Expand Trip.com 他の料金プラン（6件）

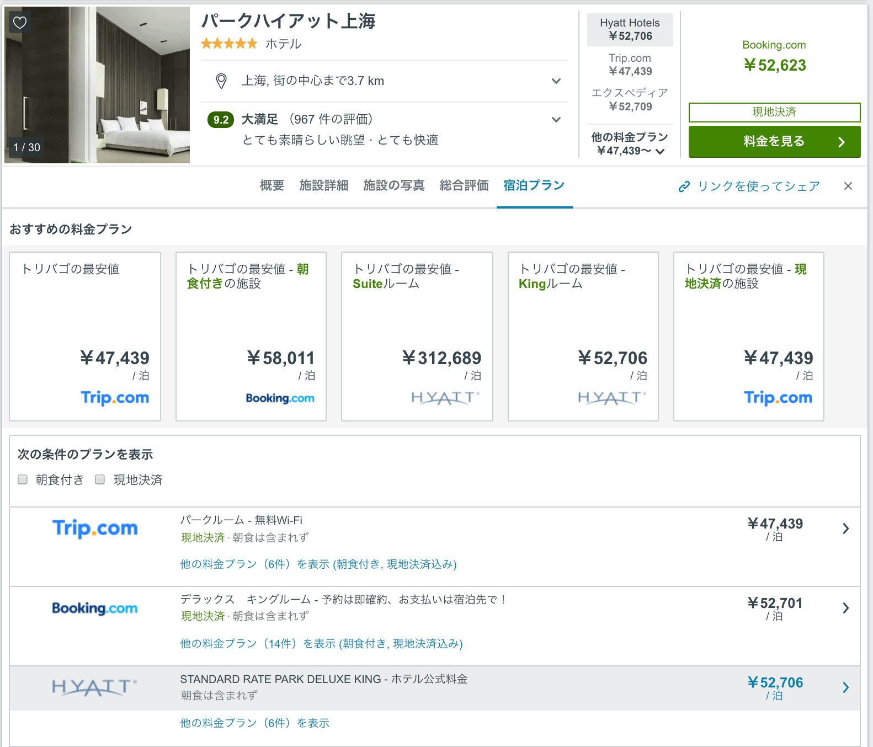click(318, 564)
